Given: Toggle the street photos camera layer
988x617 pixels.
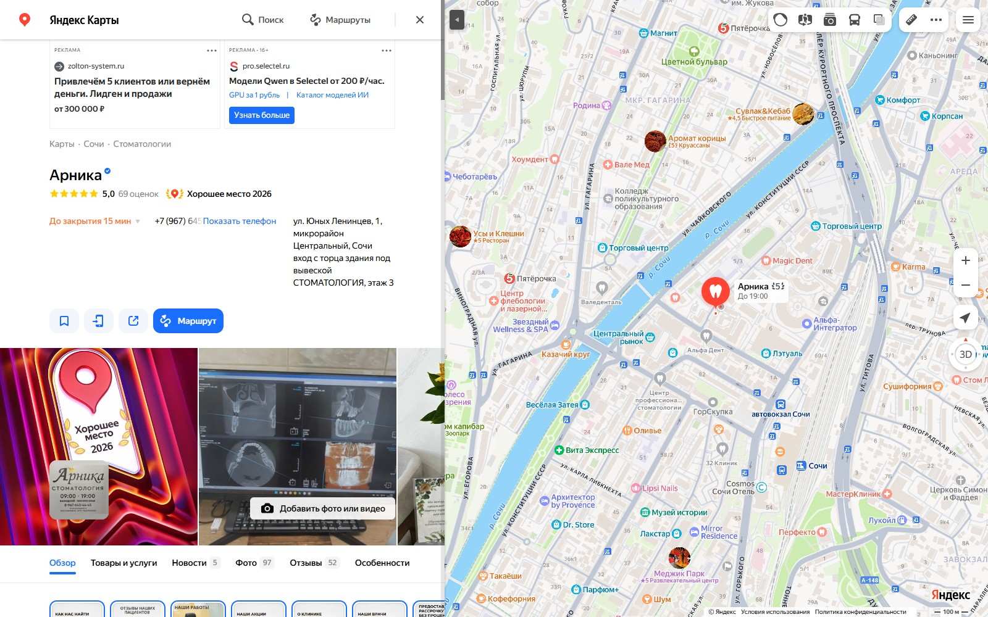Looking at the screenshot, I should tap(830, 20).
